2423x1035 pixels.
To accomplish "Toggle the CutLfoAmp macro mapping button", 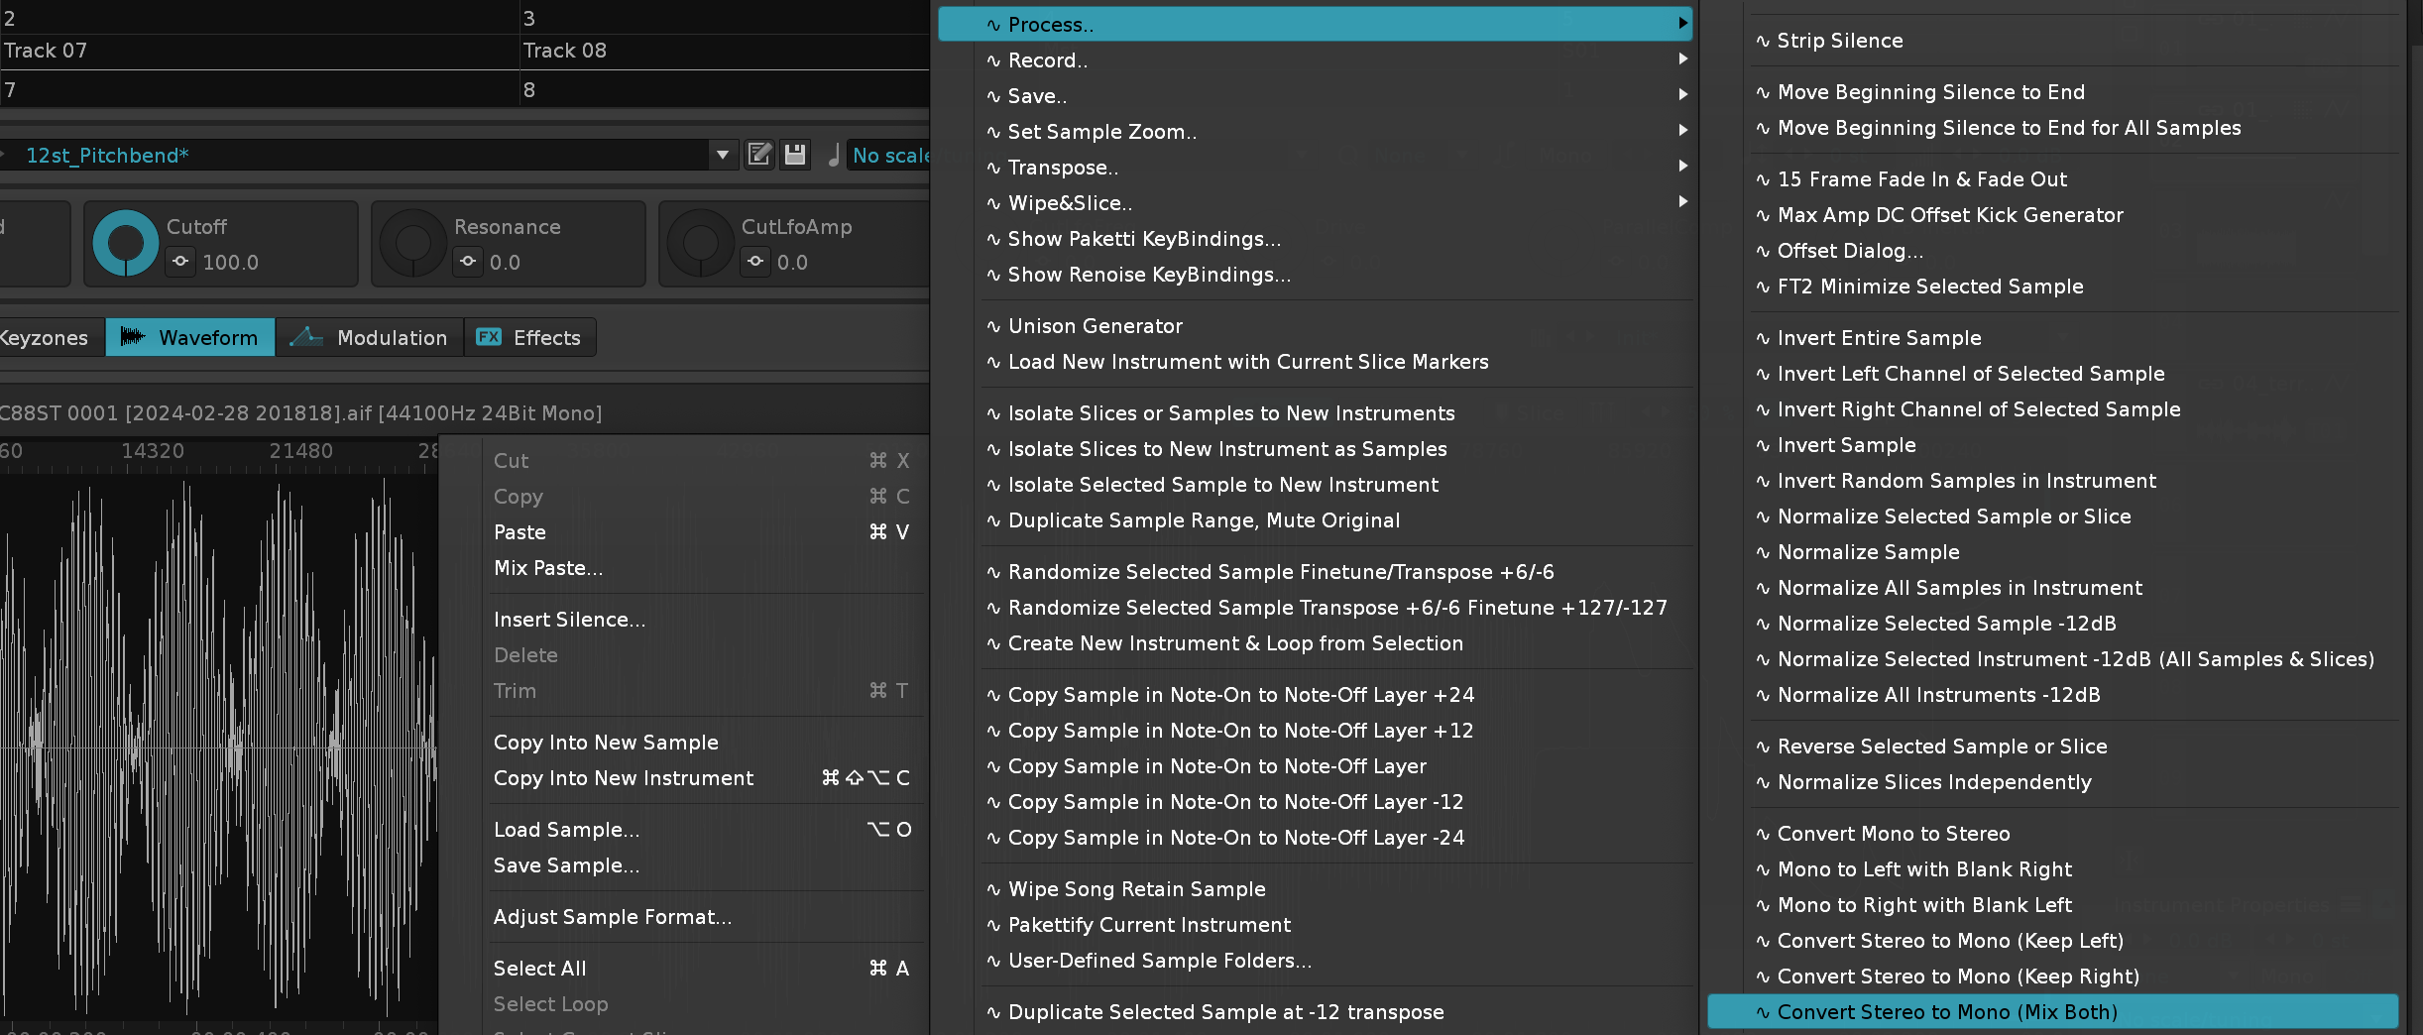I will pyautogui.click(x=755, y=262).
